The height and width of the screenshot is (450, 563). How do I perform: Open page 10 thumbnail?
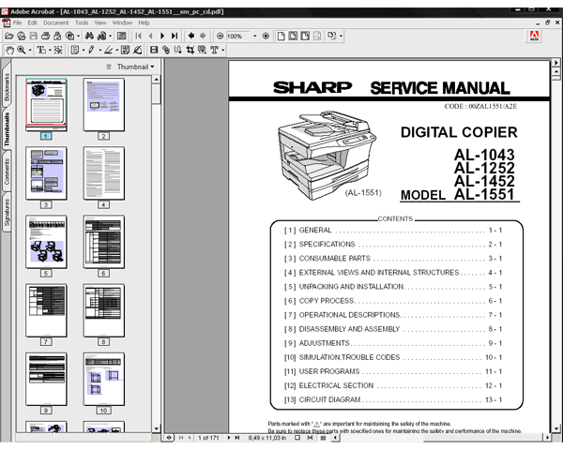pos(104,379)
